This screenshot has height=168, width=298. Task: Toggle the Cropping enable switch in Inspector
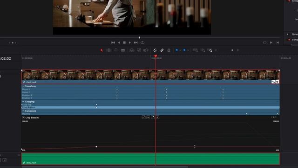[x=289, y=1]
